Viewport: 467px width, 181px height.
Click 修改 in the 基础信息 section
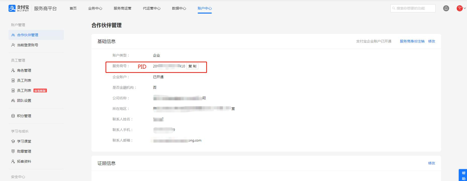coord(431,41)
